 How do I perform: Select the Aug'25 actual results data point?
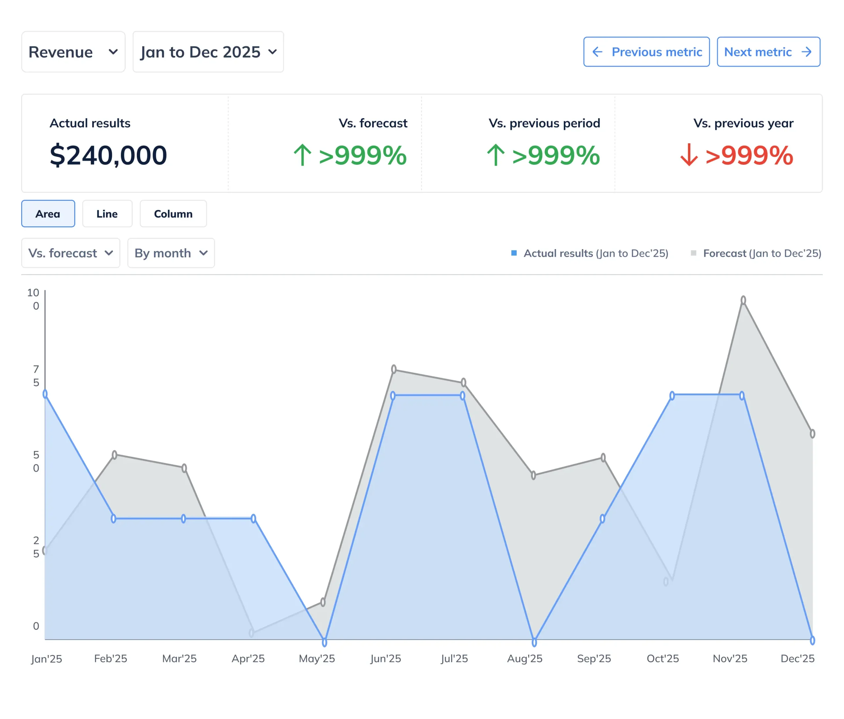click(534, 642)
